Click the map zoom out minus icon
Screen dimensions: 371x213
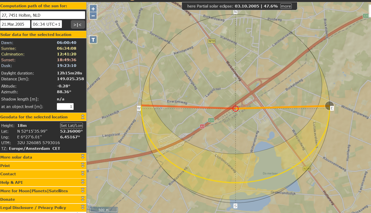click(x=93, y=15)
